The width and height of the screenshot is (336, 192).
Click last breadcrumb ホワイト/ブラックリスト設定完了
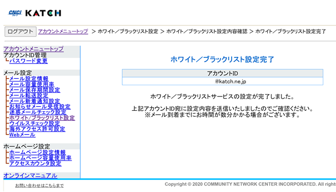[x=291, y=31]
